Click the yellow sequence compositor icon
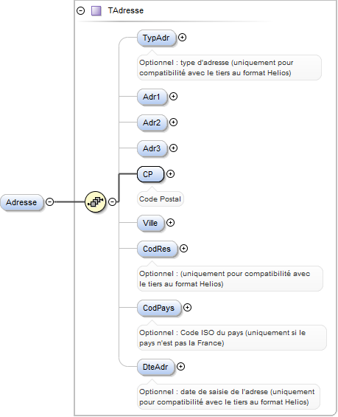The height and width of the screenshot is (417, 338). 95,201
